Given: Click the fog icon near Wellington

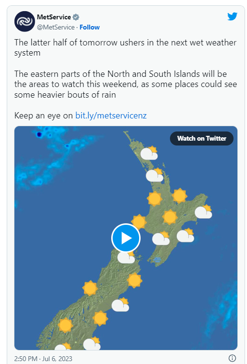Looking at the screenshot, I should click(157, 260).
